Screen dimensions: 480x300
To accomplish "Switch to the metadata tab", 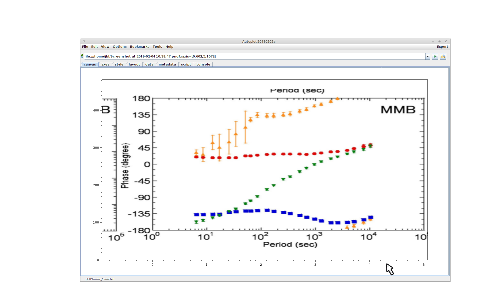I will click(167, 64).
